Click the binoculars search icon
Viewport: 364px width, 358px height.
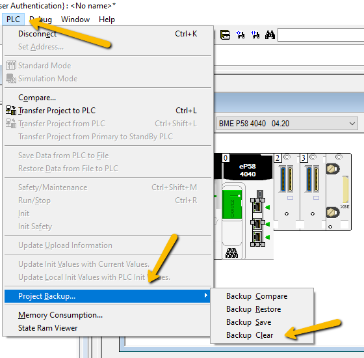tap(270, 35)
